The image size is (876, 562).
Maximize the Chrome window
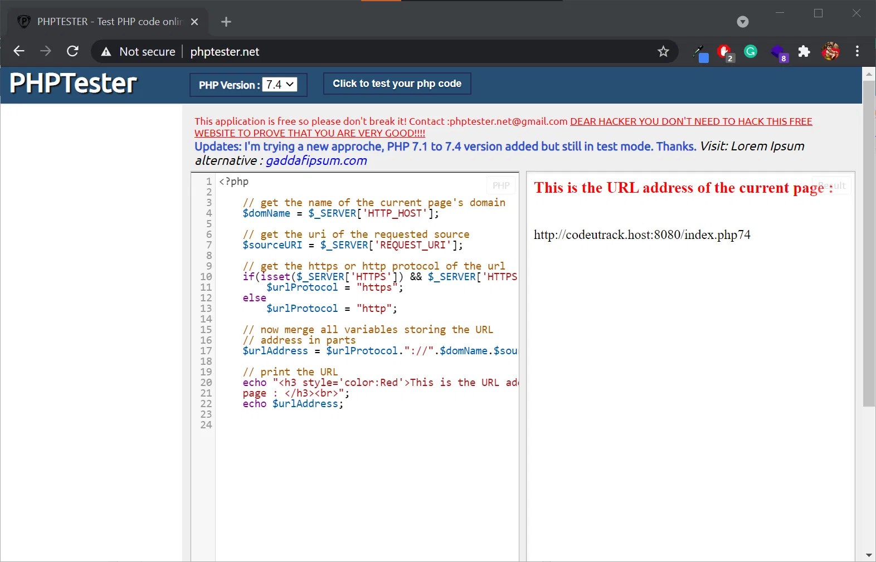(x=818, y=13)
